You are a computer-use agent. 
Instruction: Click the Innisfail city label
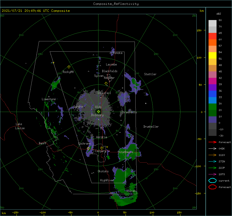[104, 93]
